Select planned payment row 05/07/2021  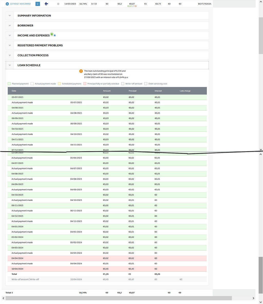click(107, 97)
